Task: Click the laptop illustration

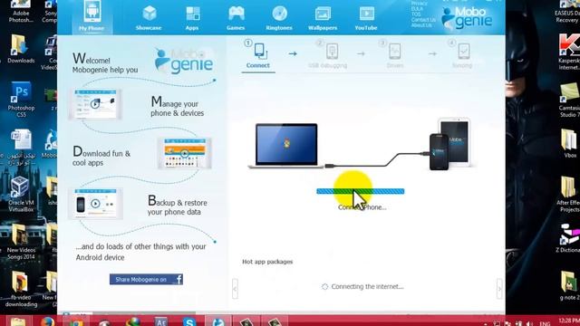Action: click(x=287, y=146)
